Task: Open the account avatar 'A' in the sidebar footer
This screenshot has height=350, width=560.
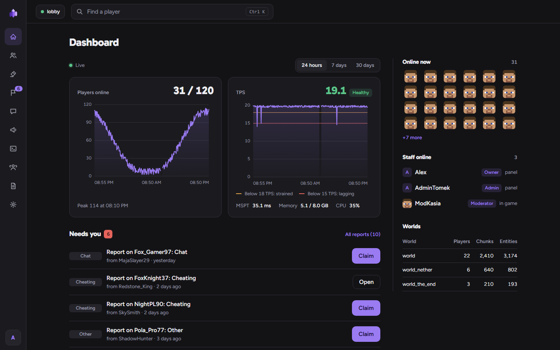Action: [13, 338]
